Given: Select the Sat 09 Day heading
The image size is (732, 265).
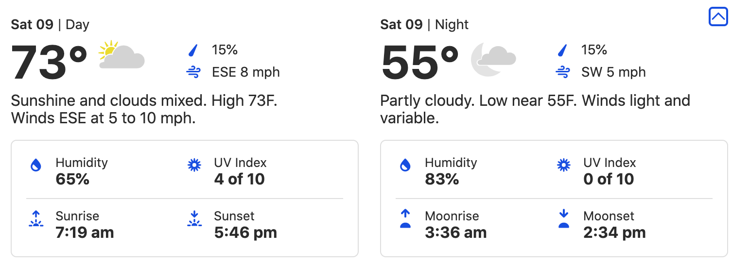Looking at the screenshot, I should 50,25.
